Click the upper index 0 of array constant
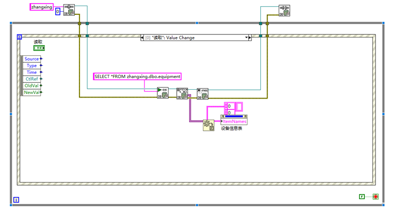This screenshot has width=394, height=215. 230,106
